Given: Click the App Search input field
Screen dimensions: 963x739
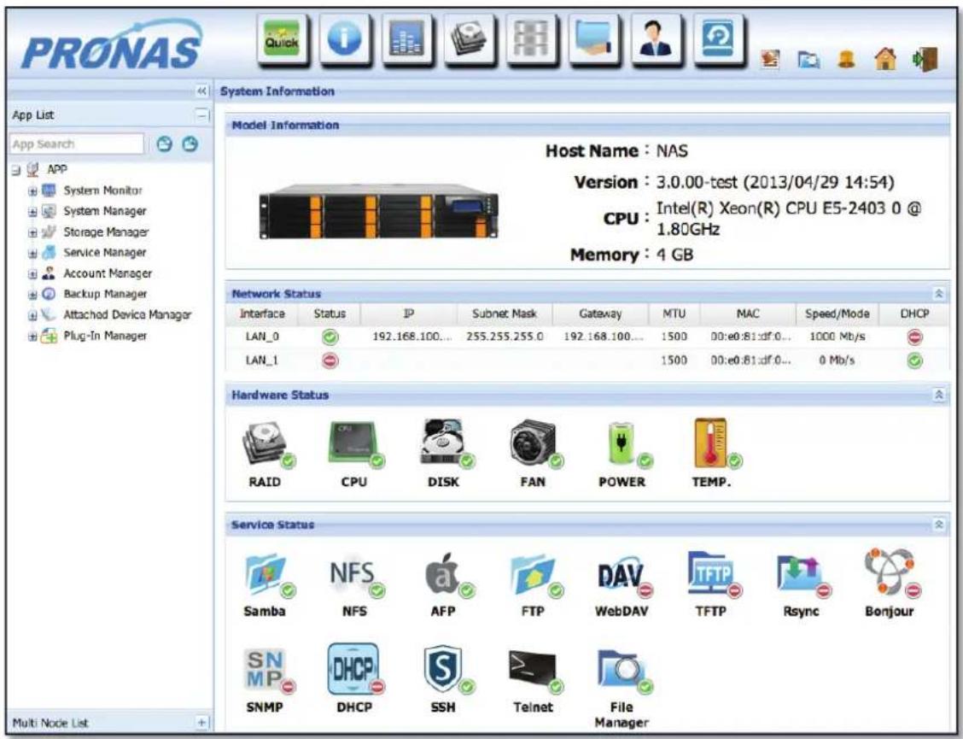Looking at the screenshot, I should 77,144.
